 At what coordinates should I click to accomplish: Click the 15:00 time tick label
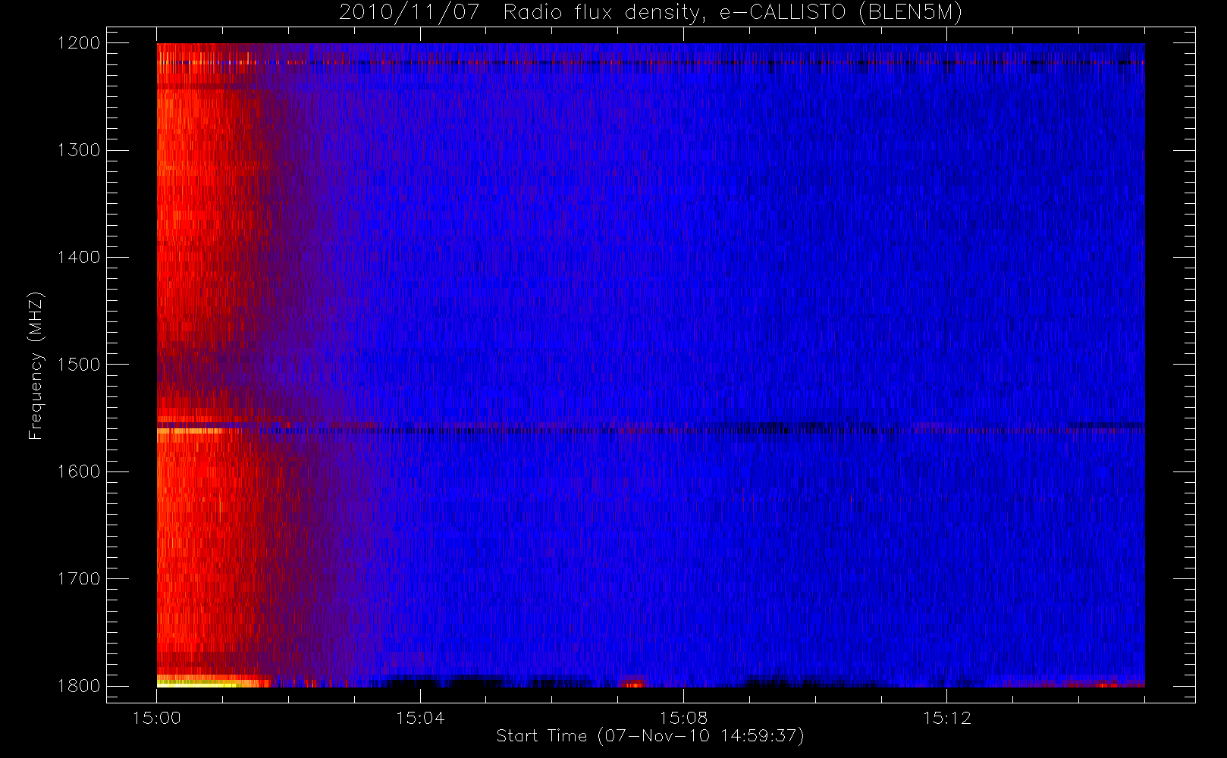tap(157, 718)
